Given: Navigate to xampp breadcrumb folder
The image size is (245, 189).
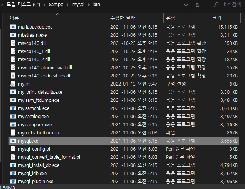Looking at the screenshot, I should (x=56, y=5).
